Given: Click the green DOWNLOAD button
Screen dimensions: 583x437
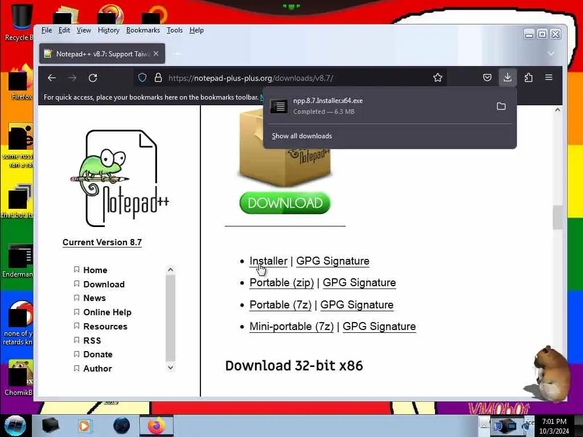Looking at the screenshot, I should click(x=285, y=203).
